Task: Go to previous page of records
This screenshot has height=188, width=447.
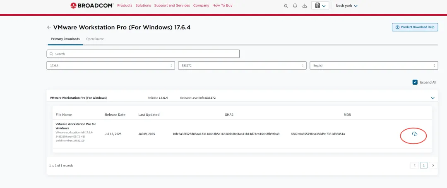Action: coord(414,165)
